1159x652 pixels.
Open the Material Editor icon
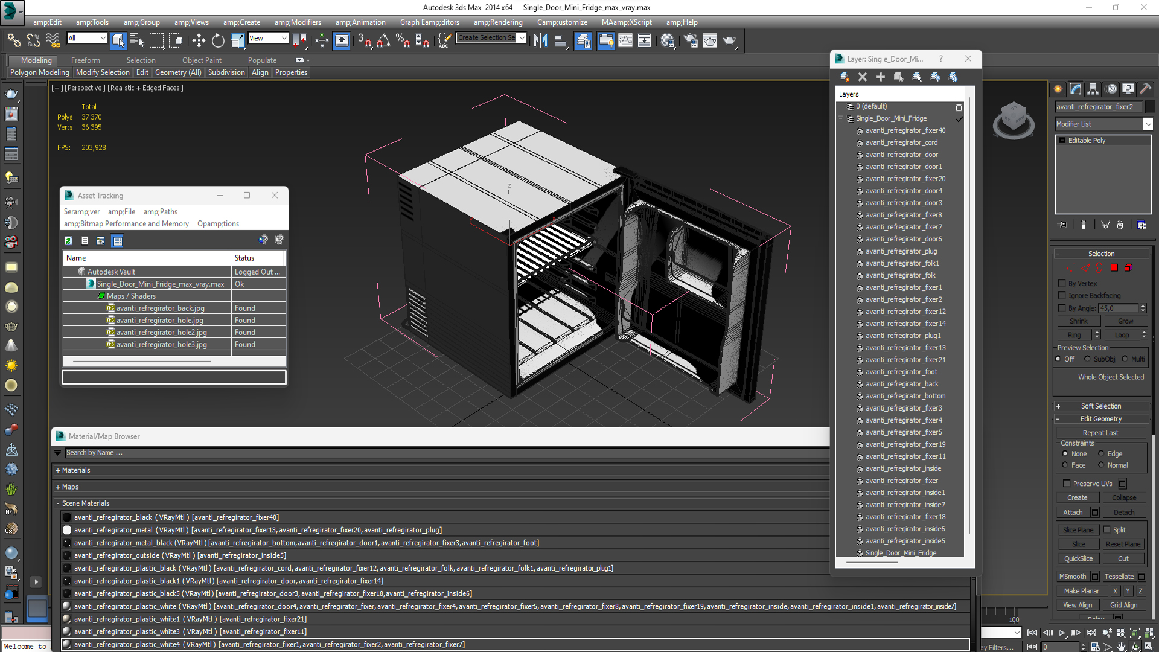click(x=667, y=40)
